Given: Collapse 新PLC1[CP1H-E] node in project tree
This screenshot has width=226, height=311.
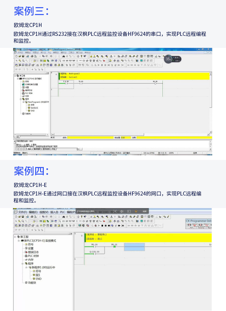Looking at the screenshot, I should (x=19, y=240).
